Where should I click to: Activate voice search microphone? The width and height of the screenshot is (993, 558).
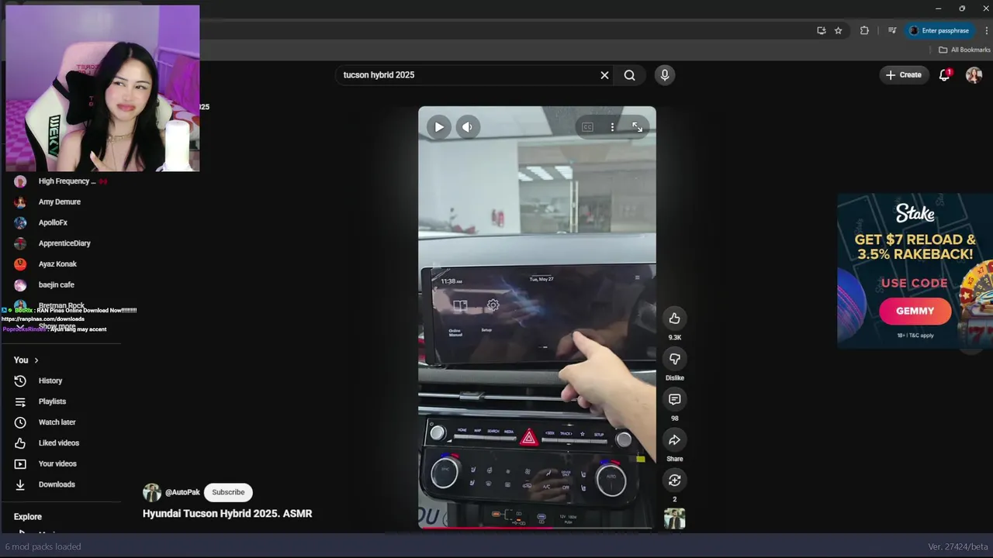(x=664, y=75)
